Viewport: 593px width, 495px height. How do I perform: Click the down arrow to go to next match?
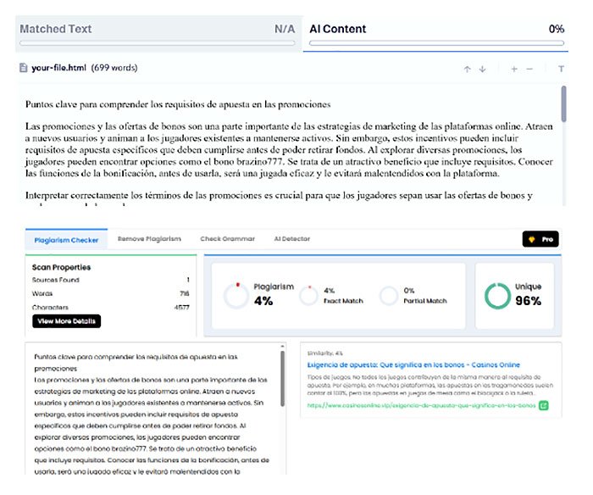[482, 69]
